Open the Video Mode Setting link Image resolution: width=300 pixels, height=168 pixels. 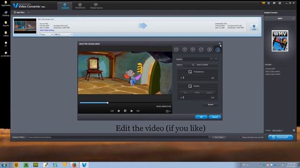pyautogui.click(x=47, y=30)
